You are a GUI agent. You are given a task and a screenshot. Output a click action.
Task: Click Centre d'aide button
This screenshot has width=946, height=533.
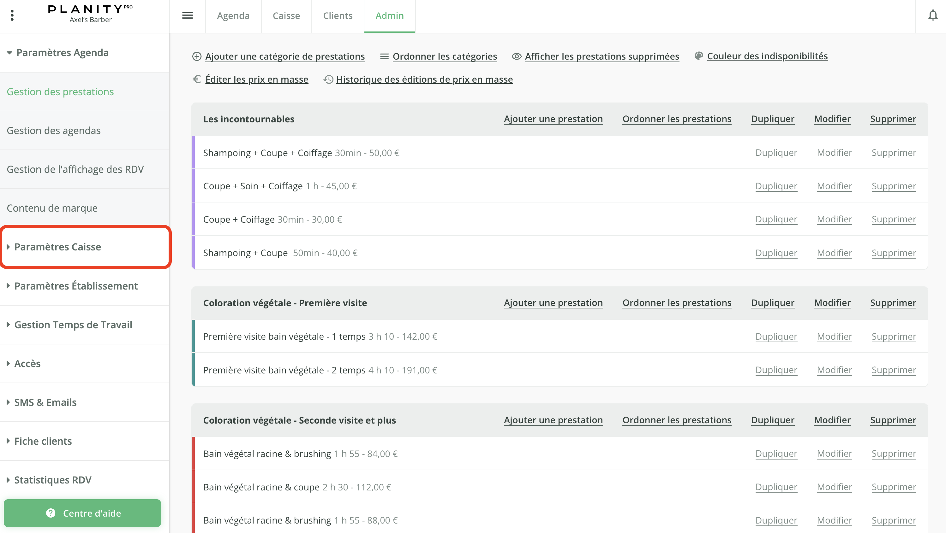(82, 513)
